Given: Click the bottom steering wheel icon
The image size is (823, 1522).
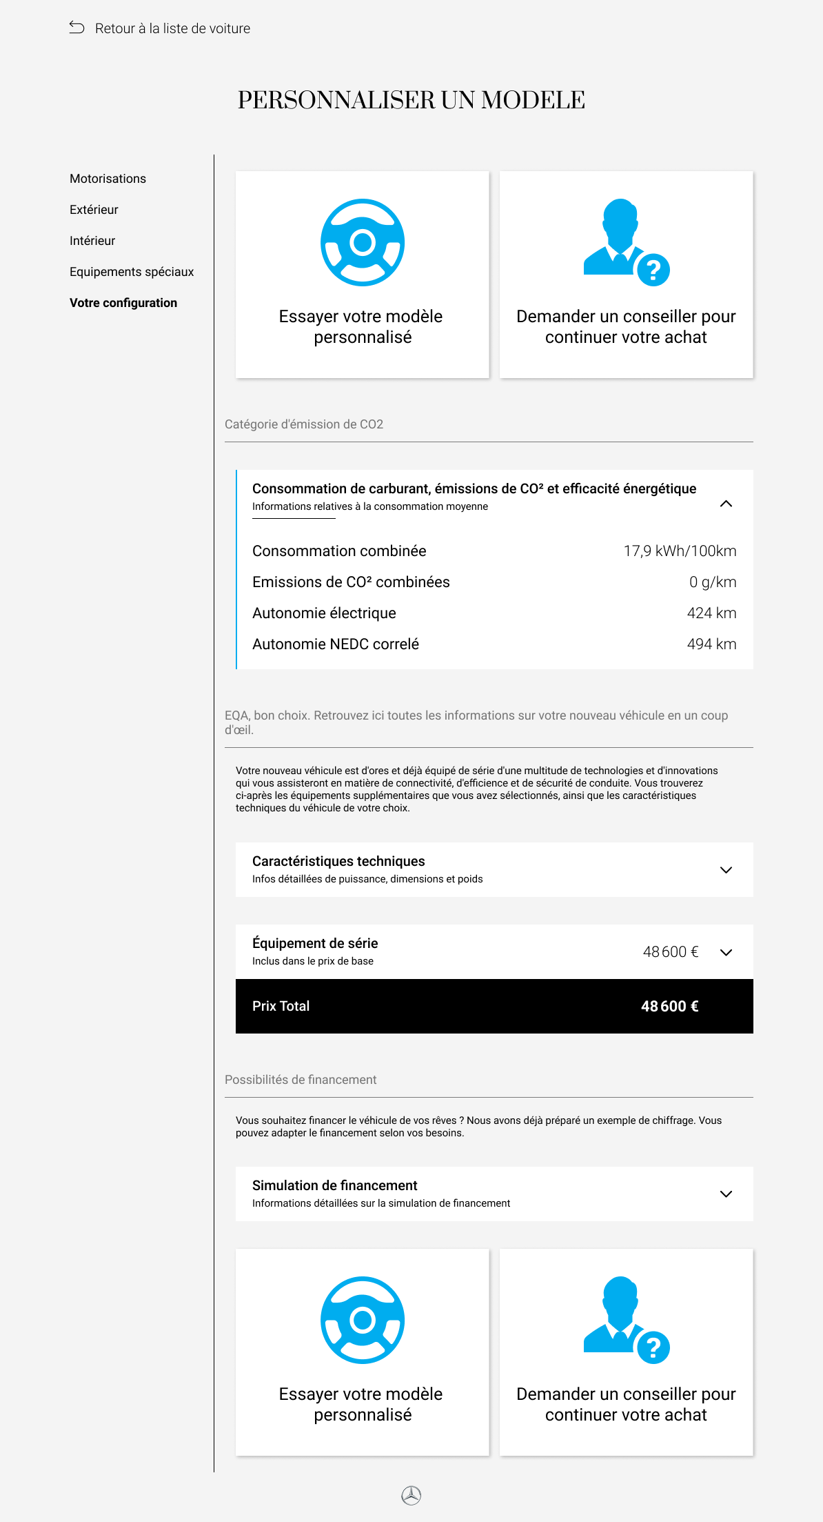Looking at the screenshot, I should coord(363,1320).
